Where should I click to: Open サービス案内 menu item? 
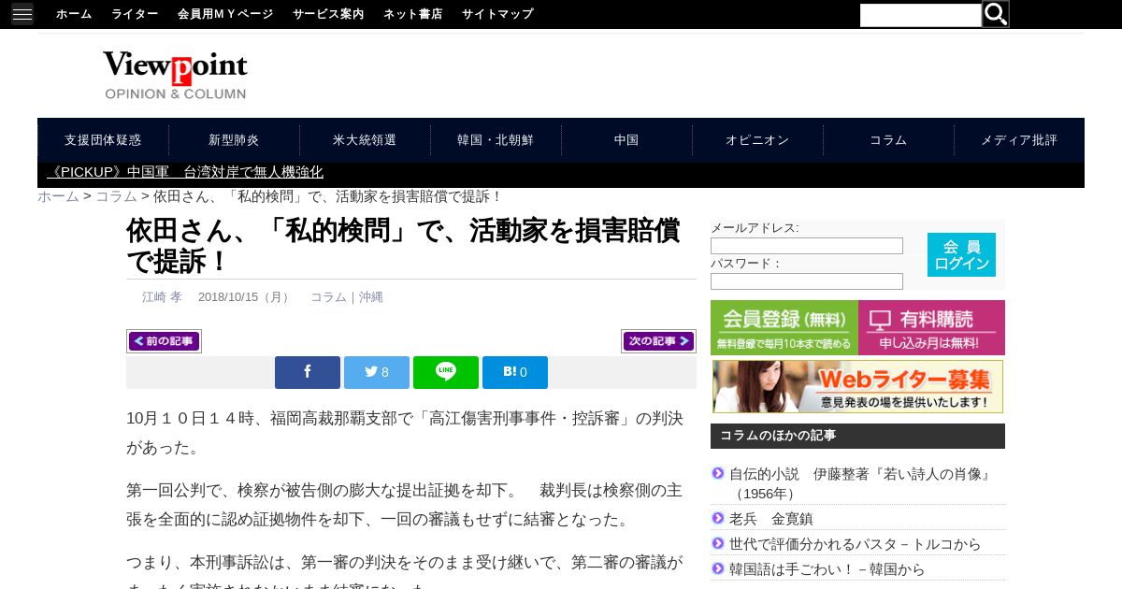tap(328, 14)
